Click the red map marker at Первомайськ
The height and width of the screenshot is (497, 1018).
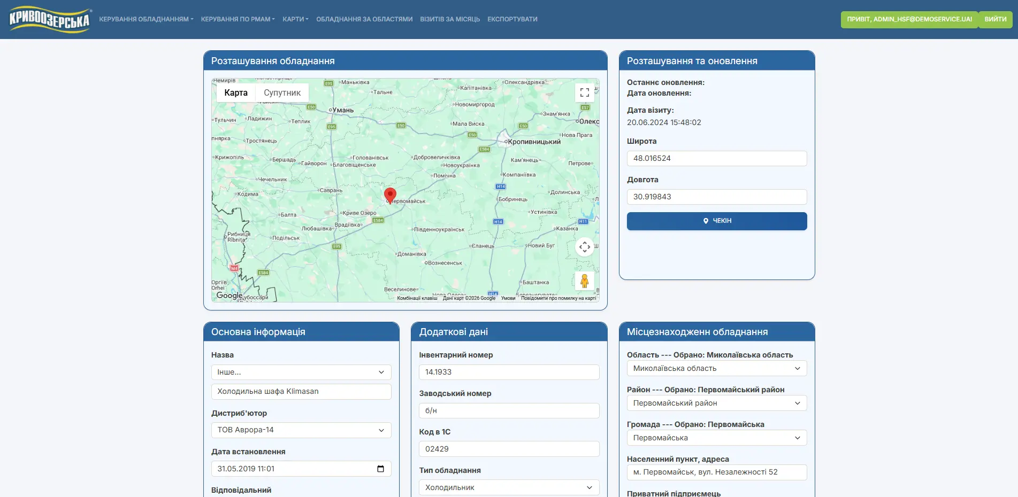[391, 196]
